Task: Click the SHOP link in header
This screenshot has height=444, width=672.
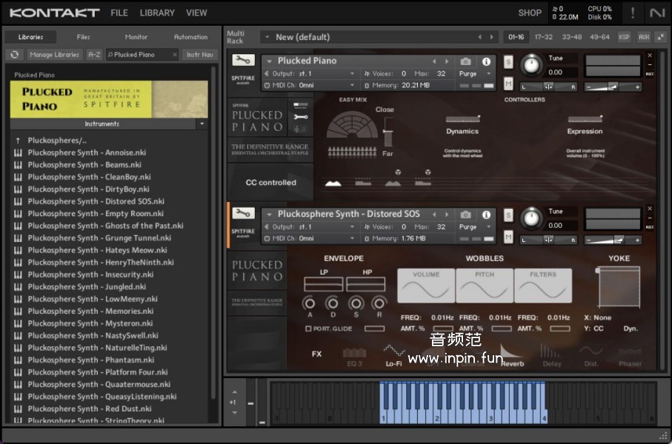Action: click(x=529, y=13)
